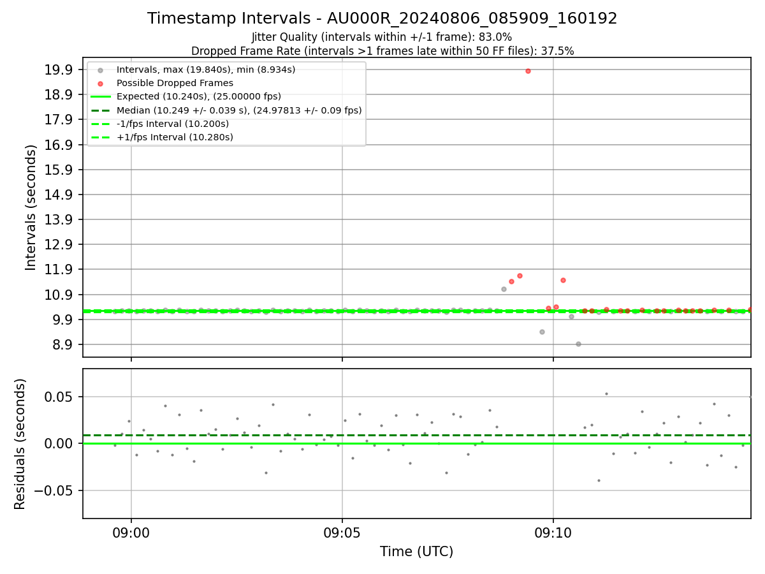The width and height of the screenshot is (765, 574).
Task: Click the '−0.05' residuals tick label
Action: [55, 490]
